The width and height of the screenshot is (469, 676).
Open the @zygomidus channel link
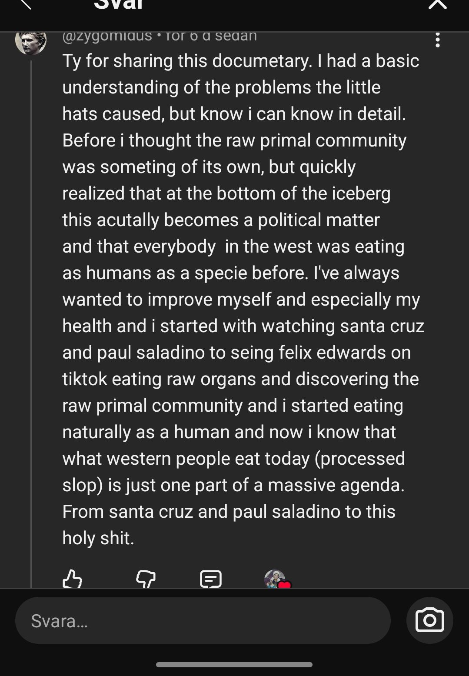(107, 36)
